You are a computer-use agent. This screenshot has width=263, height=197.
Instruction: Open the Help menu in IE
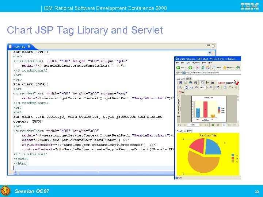coord(210,63)
